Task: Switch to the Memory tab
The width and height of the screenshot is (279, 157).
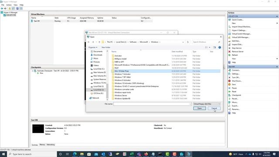Action: coord(42,145)
